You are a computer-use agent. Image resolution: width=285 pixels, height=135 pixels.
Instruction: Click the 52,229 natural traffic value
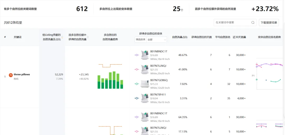click(x=59, y=74)
